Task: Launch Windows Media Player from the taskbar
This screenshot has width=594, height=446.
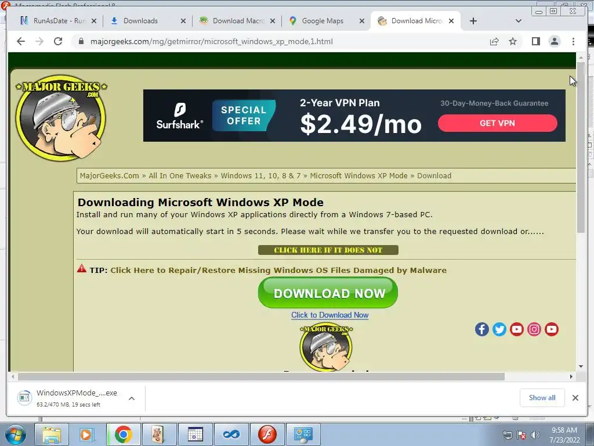Action: (x=87, y=434)
